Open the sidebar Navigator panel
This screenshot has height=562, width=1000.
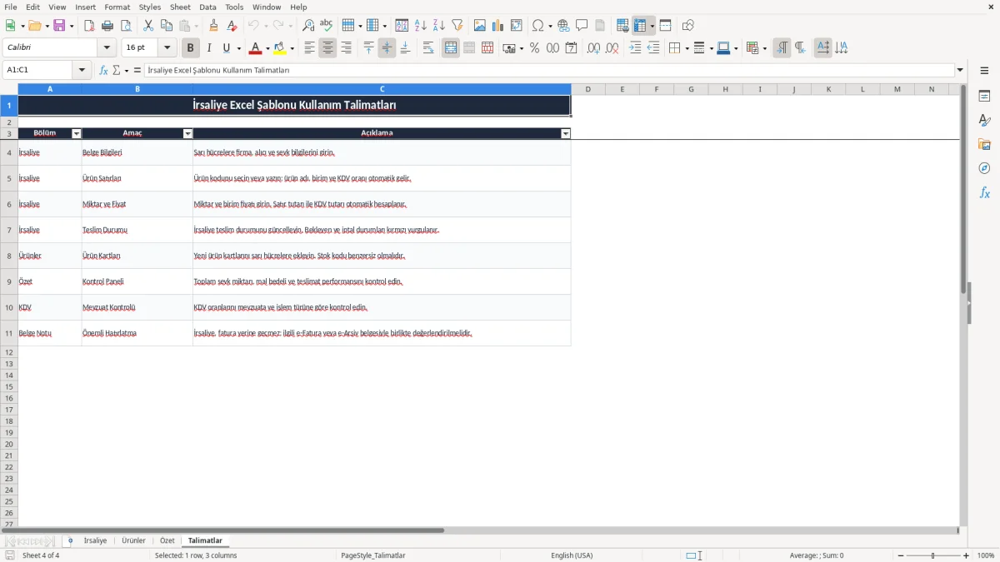click(x=984, y=169)
